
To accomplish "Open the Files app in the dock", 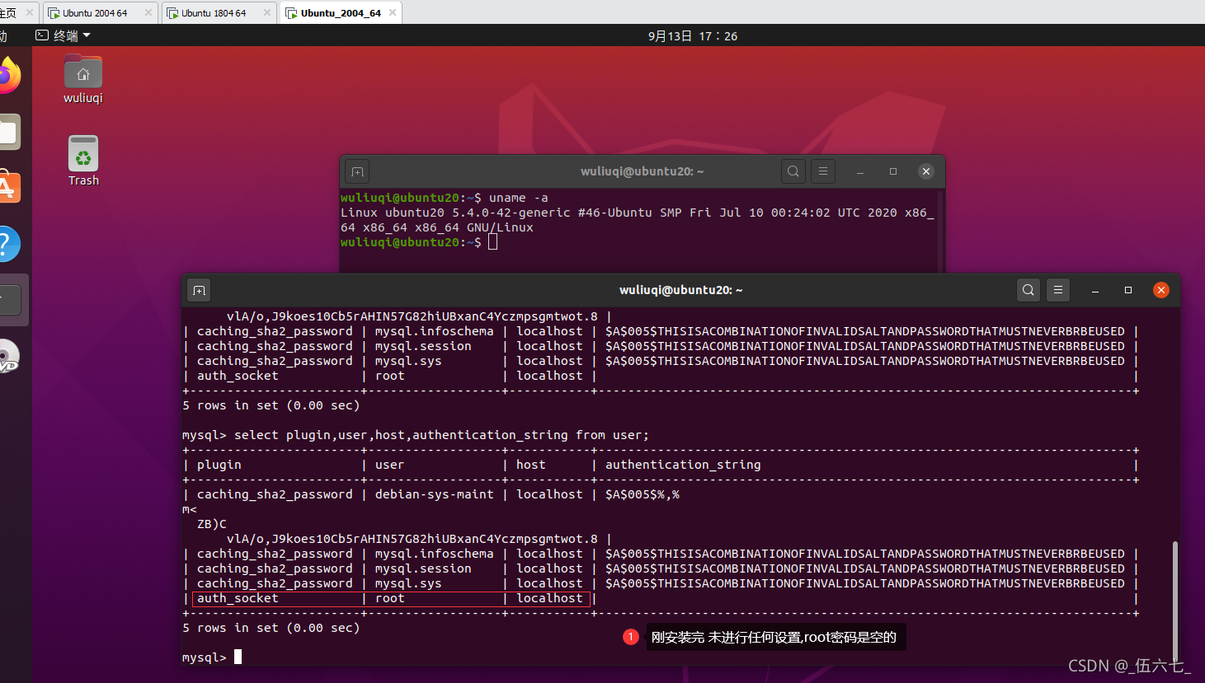I will (x=8, y=132).
